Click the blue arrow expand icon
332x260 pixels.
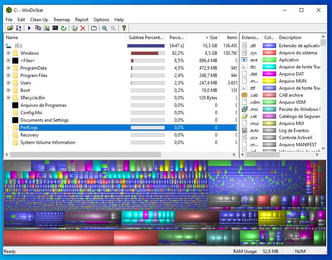click(29, 28)
